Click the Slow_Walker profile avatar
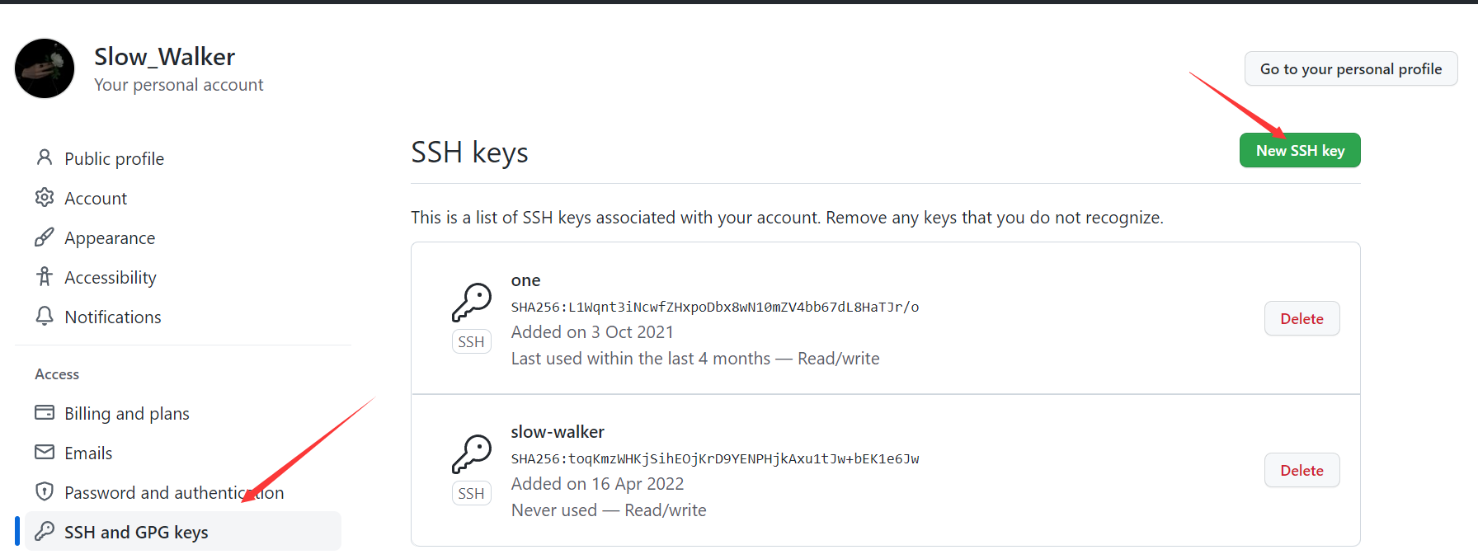The width and height of the screenshot is (1478, 559). click(45, 68)
